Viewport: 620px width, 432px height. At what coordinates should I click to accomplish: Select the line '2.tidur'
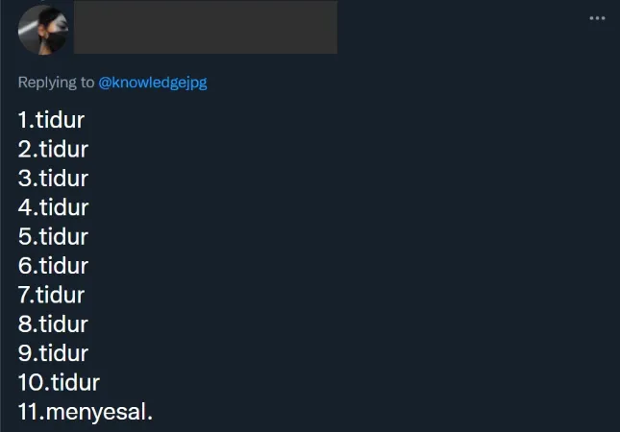coord(53,149)
